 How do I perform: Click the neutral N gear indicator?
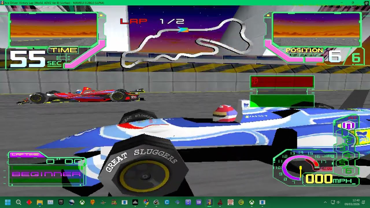tap(348, 125)
